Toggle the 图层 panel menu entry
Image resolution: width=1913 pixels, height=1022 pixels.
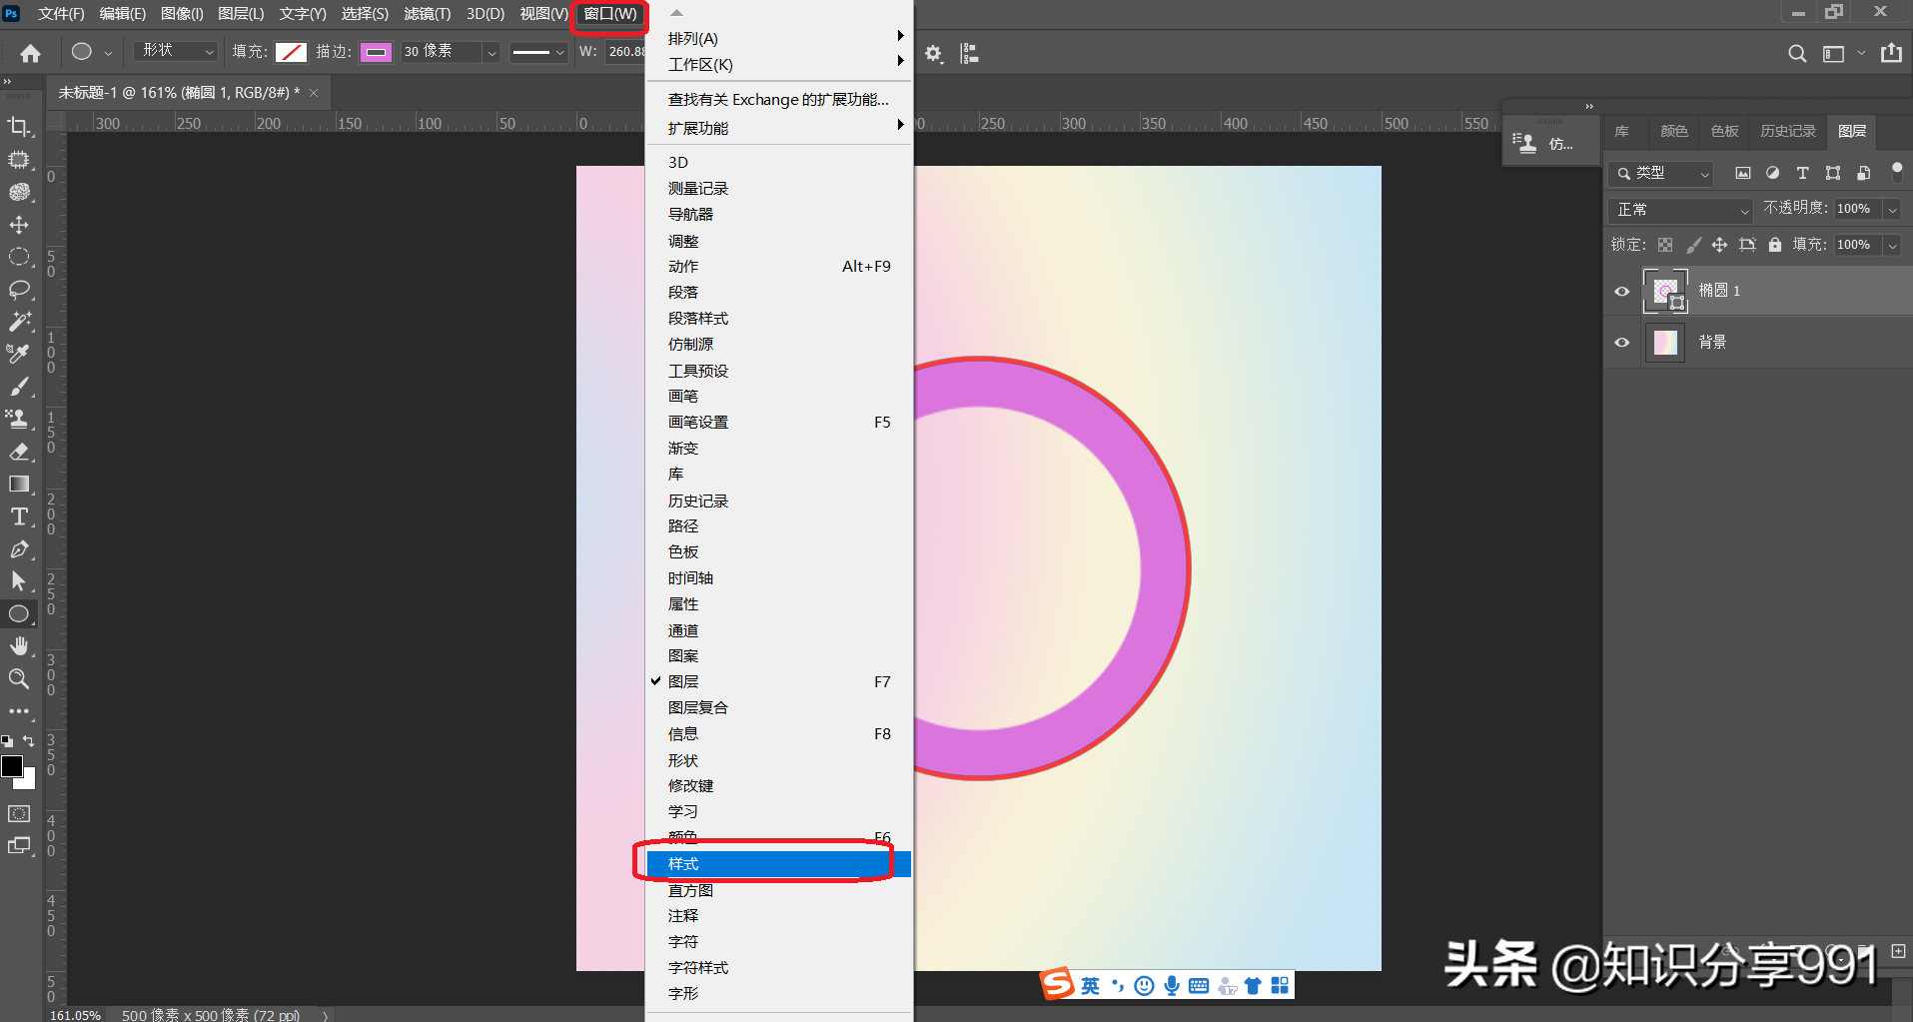tap(683, 682)
